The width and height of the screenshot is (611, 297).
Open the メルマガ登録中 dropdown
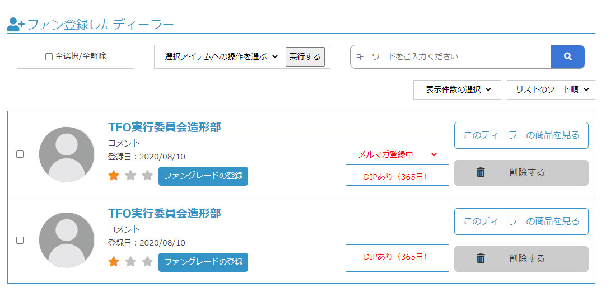(397, 154)
